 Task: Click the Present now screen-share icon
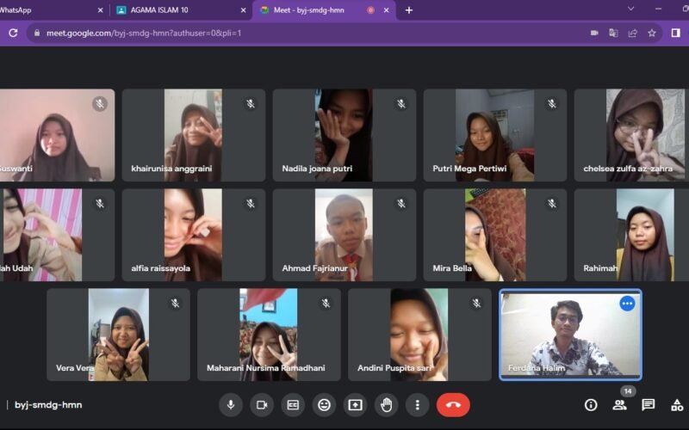pyautogui.click(x=355, y=405)
